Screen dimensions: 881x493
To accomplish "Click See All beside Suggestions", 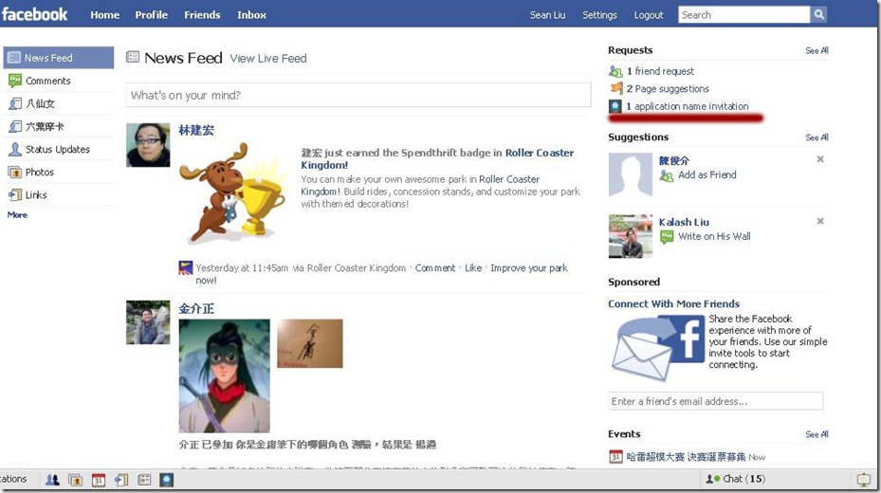I will pos(817,137).
